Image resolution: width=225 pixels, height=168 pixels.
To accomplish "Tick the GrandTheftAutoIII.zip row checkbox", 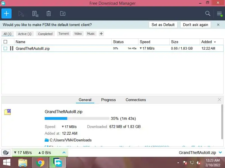I will [5, 48].
